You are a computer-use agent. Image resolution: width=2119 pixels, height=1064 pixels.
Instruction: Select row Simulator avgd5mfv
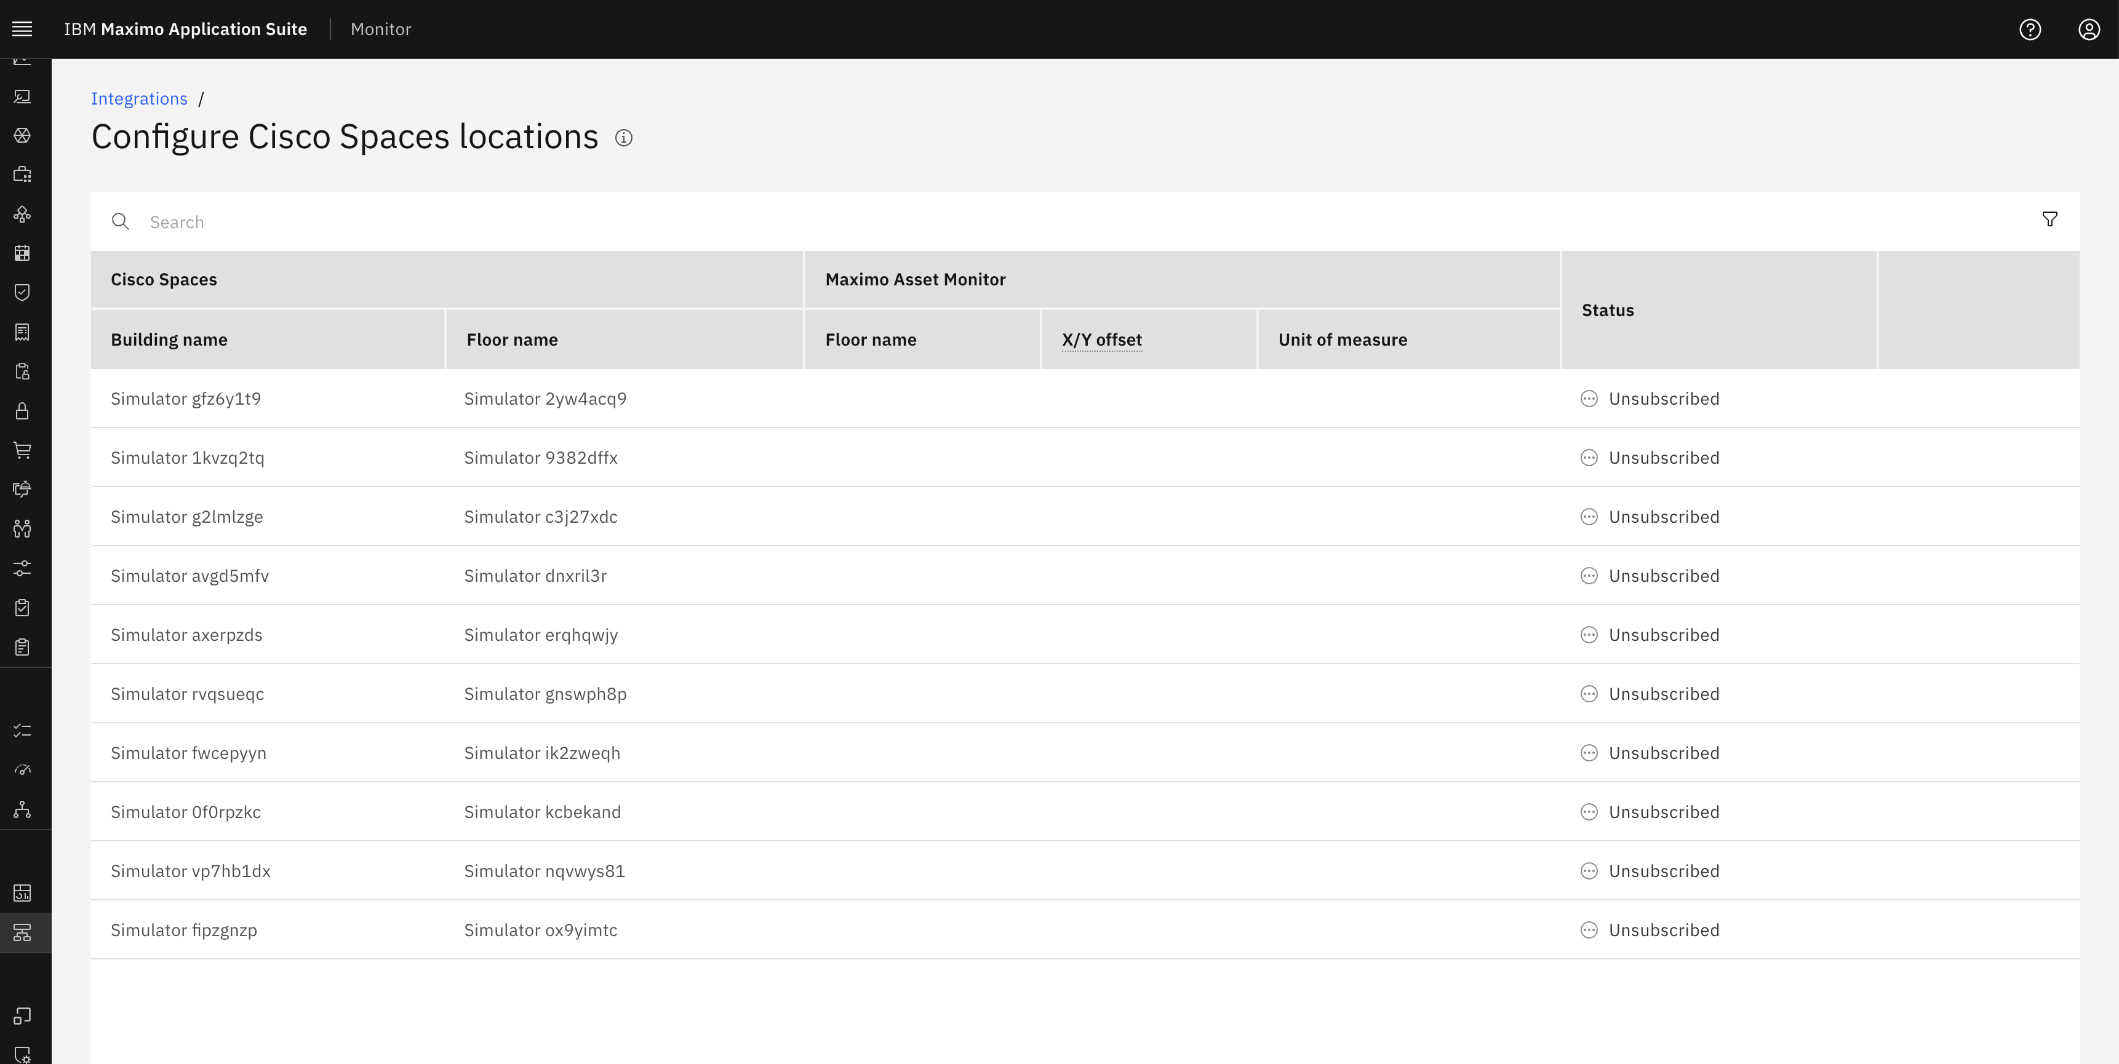click(1085, 576)
